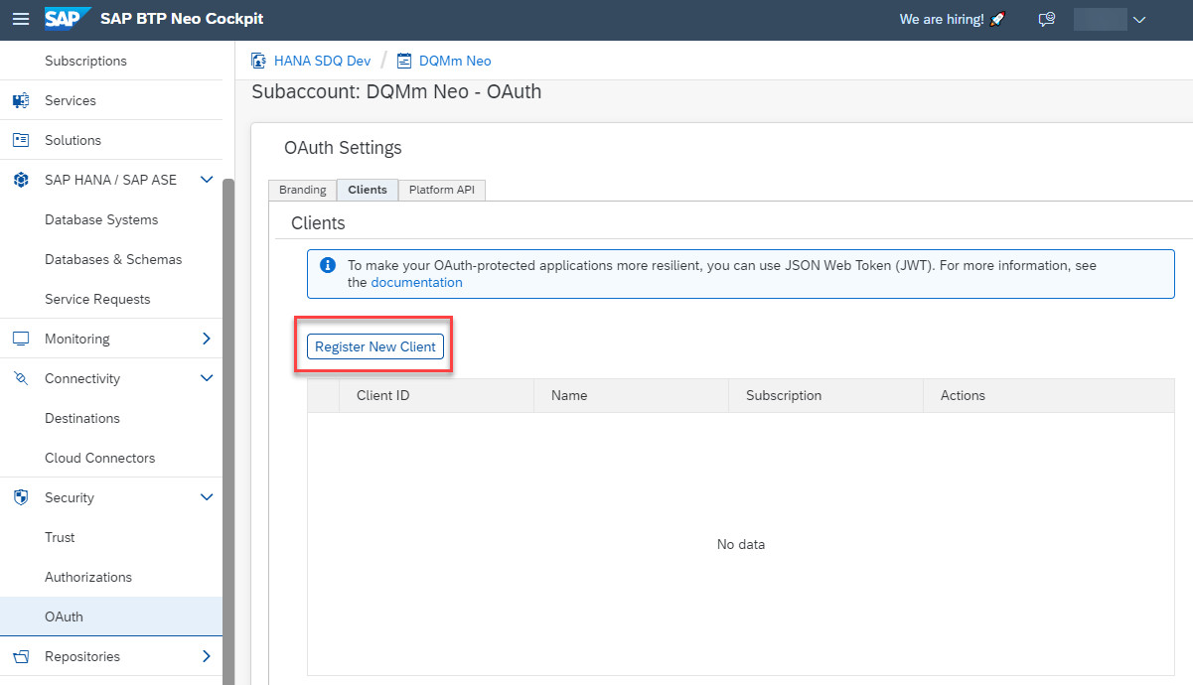Click the Monitoring screen icon
Screen dimensions: 1193x685
(x=21, y=339)
